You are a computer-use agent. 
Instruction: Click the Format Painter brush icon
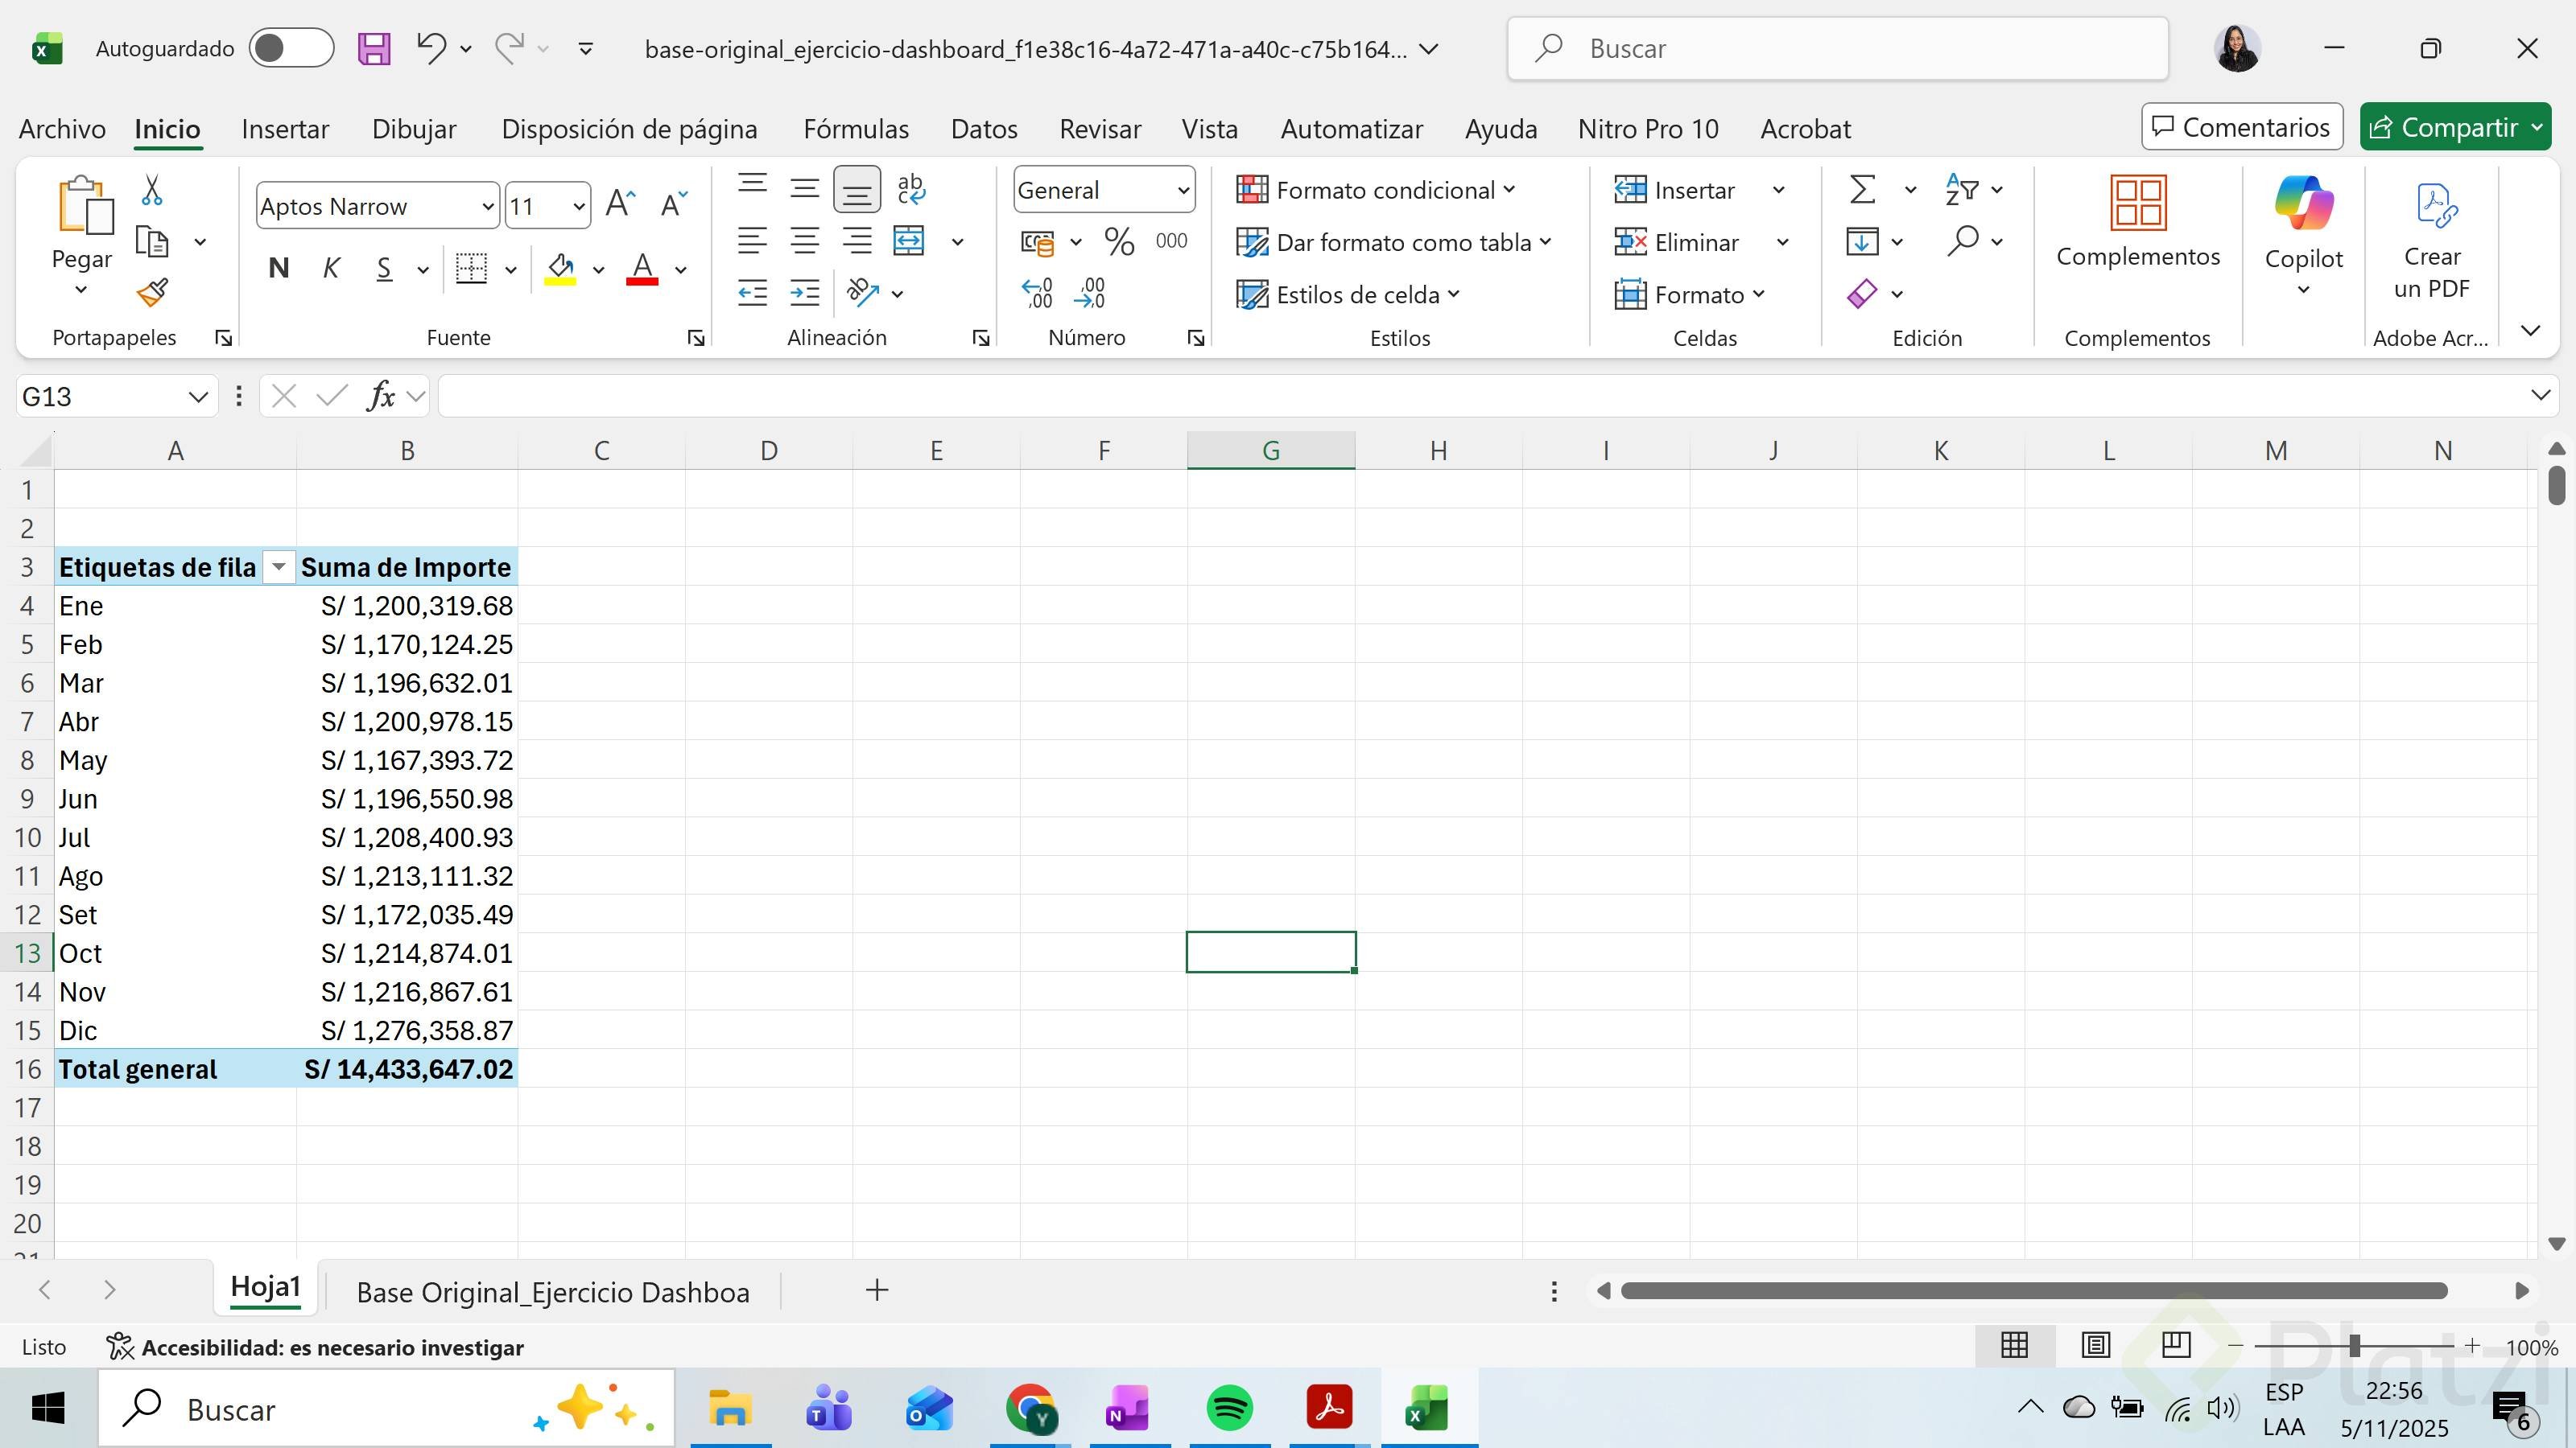coord(152,293)
